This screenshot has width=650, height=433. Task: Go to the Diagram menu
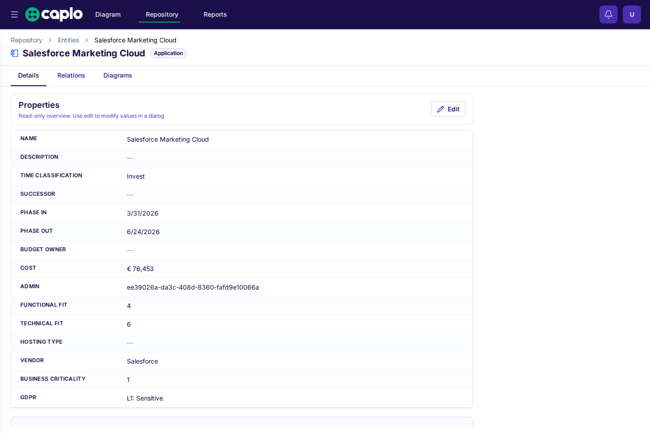click(x=108, y=14)
